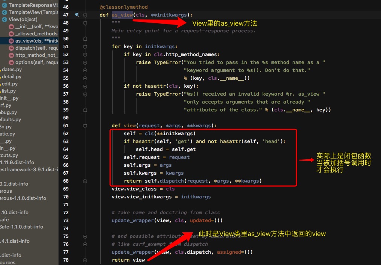Click the override marker icon on line 47
The width and height of the screenshot is (381, 265).
(76, 15)
